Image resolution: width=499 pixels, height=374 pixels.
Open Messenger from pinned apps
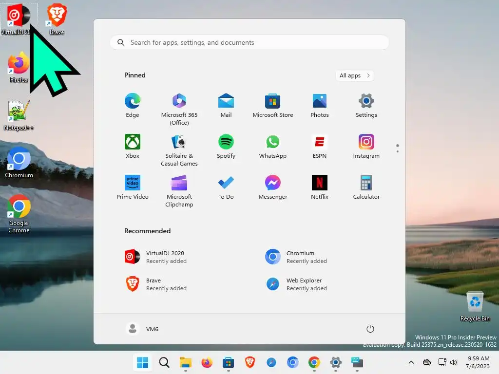273,187
